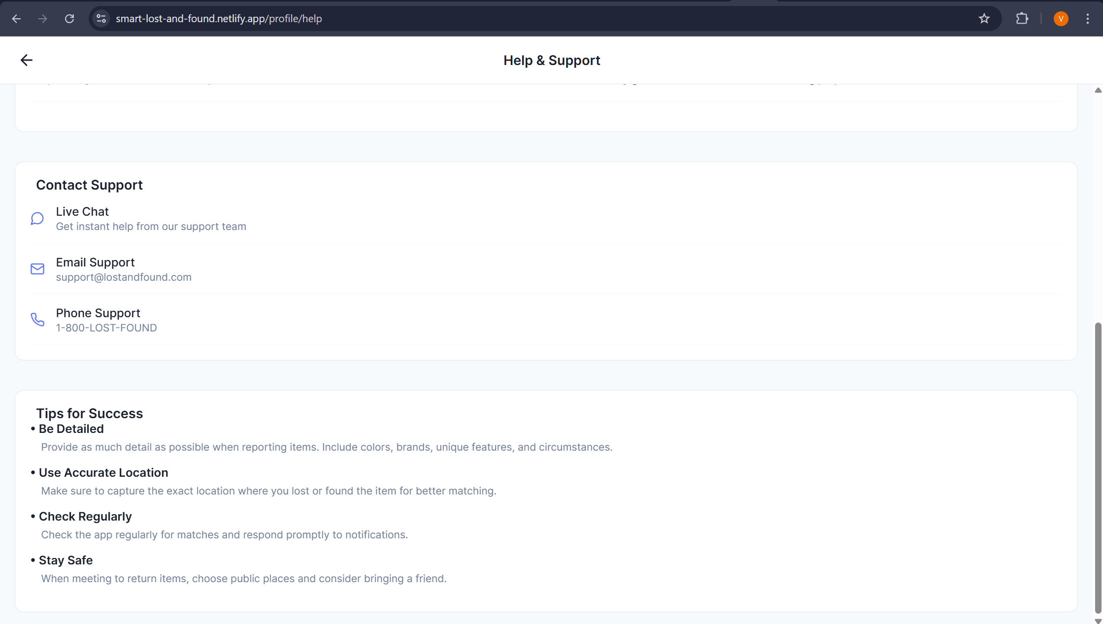Click the address bar URL field
The height and width of the screenshot is (624, 1103).
click(493, 19)
